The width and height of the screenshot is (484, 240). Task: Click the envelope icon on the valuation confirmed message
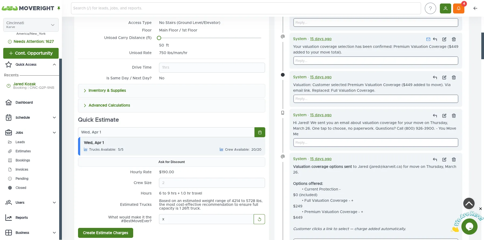pyautogui.click(x=428, y=39)
